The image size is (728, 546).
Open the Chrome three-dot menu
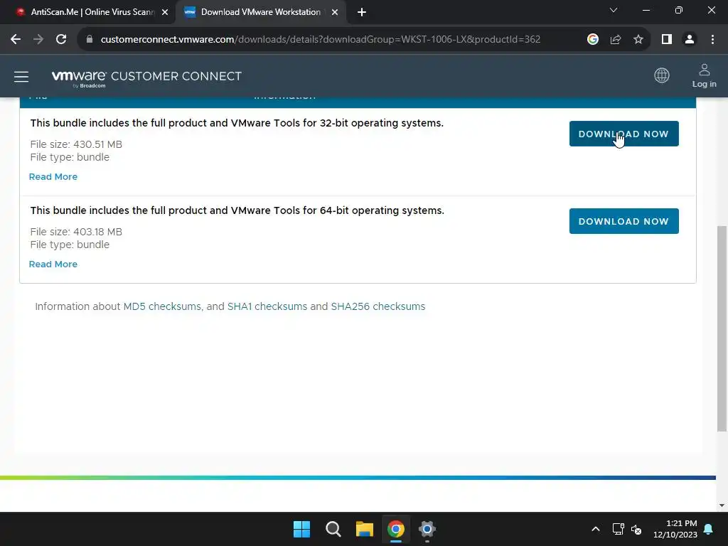tap(712, 40)
